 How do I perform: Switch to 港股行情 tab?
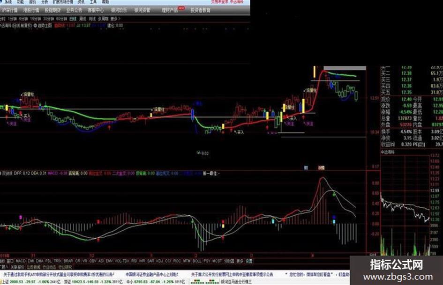(31, 10)
